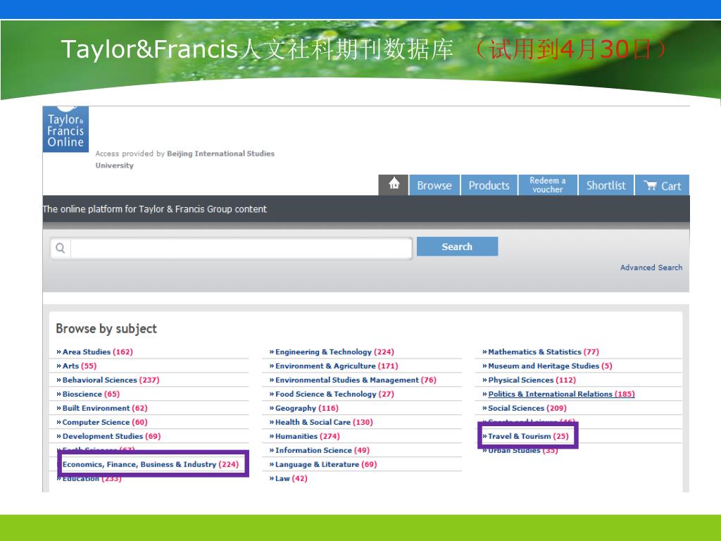Open Economics, Finance, Business & Industry link

click(151, 464)
